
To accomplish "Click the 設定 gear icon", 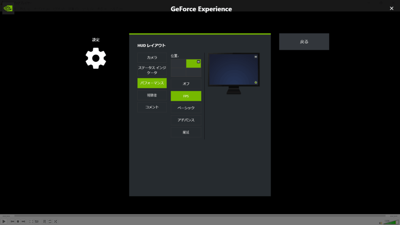I will (x=96, y=58).
